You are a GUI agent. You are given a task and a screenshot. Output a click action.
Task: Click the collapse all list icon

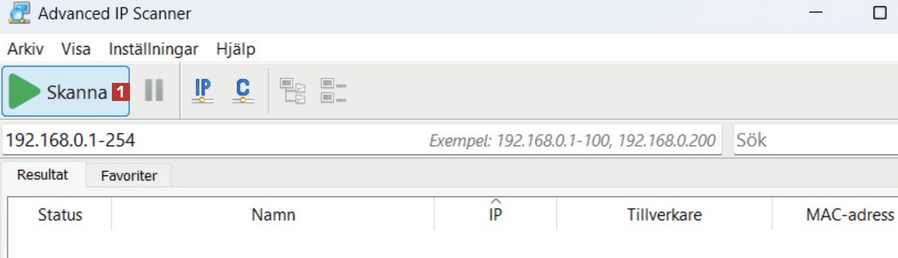(333, 91)
